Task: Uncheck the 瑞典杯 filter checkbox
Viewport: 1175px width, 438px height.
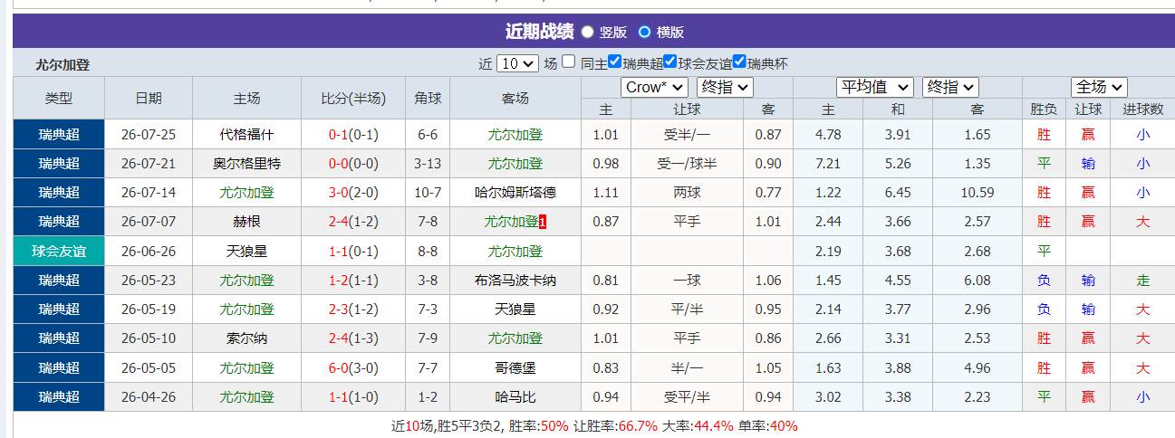Action: pos(739,62)
